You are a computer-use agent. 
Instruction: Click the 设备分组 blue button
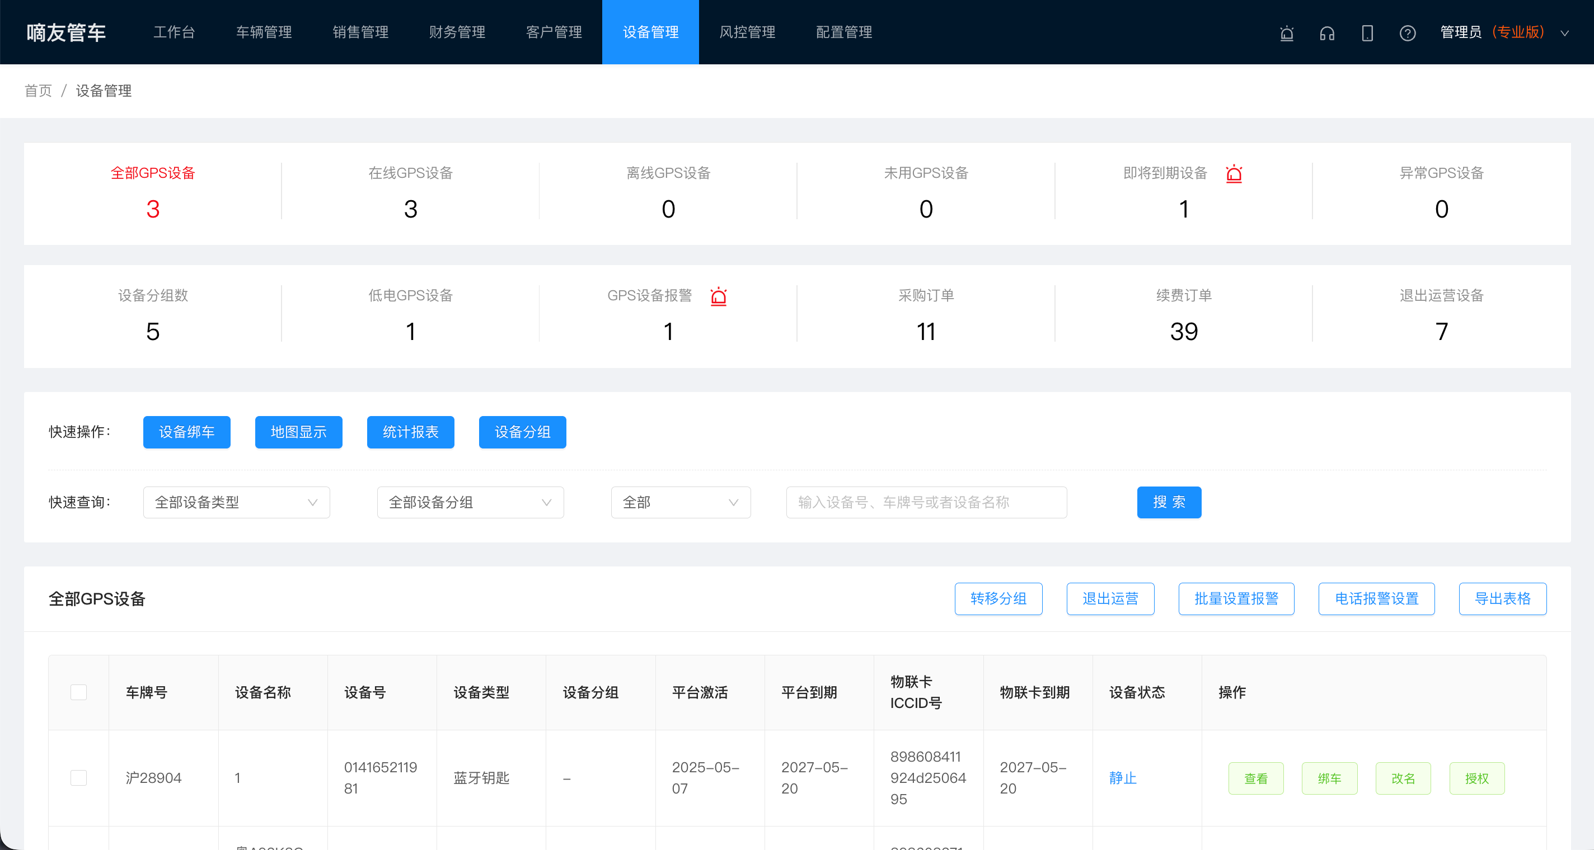[523, 432]
